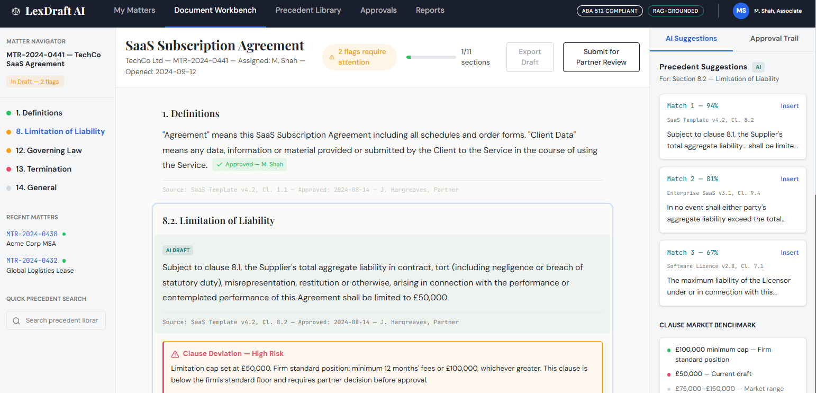
Task: Insert Match 2 Enterprise SaaS clause
Action: coord(790,179)
